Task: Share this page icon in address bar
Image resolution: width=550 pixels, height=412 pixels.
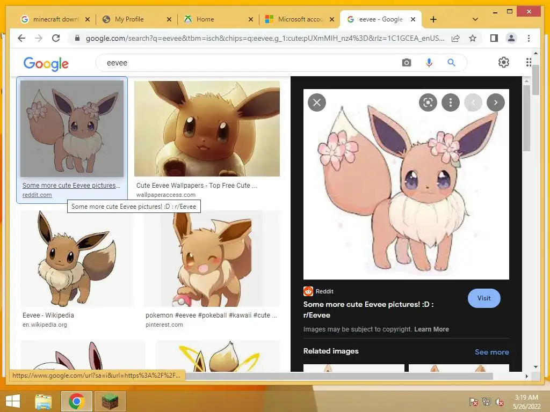Action: click(x=455, y=38)
